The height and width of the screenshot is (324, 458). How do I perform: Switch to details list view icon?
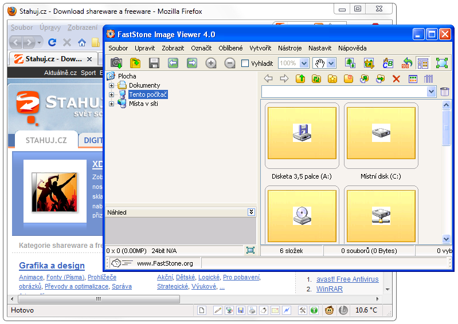pyautogui.click(x=429, y=79)
